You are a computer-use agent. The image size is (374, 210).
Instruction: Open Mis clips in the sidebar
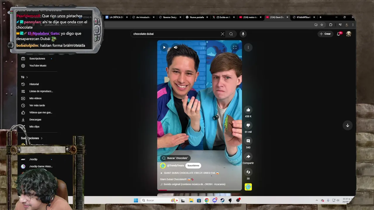pos(34,127)
